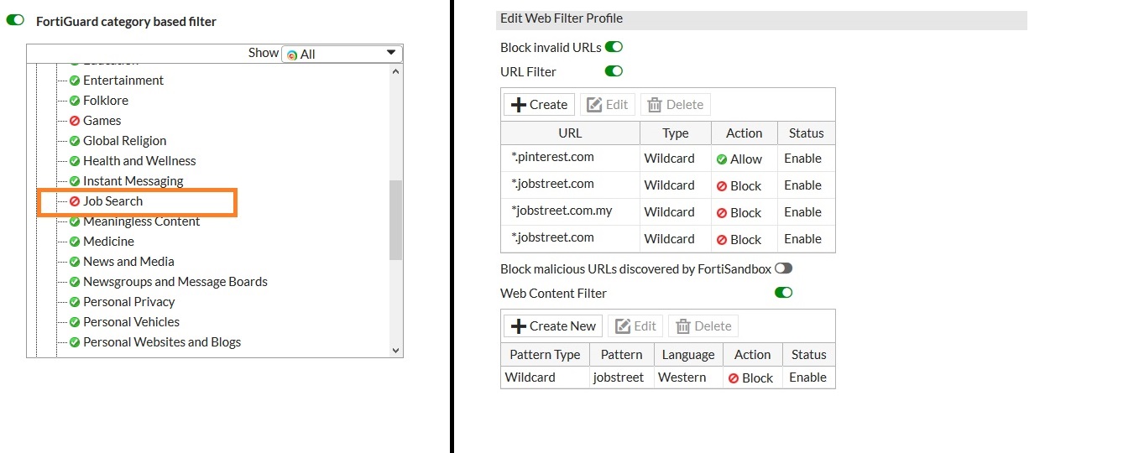The image size is (1139, 453).
Task: Click the block icon in the jobstreet.com.my row
Action: click(721, 213)
